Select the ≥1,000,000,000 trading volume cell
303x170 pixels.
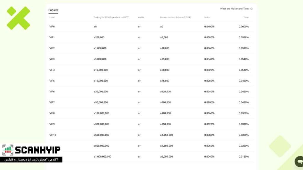[102, 157]
